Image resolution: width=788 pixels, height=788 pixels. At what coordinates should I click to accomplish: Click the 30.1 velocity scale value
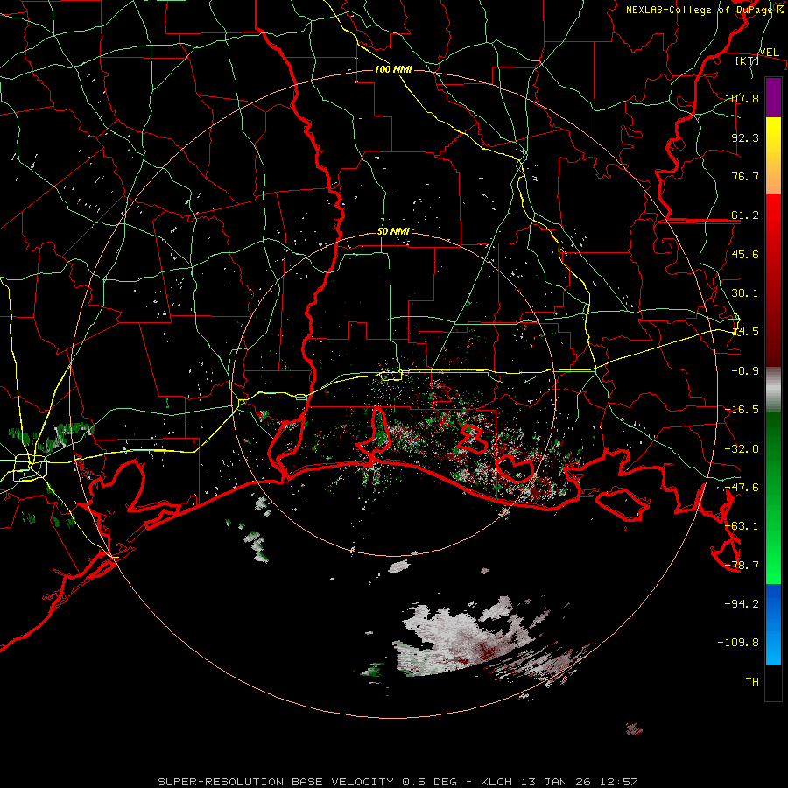pos(745,292)
